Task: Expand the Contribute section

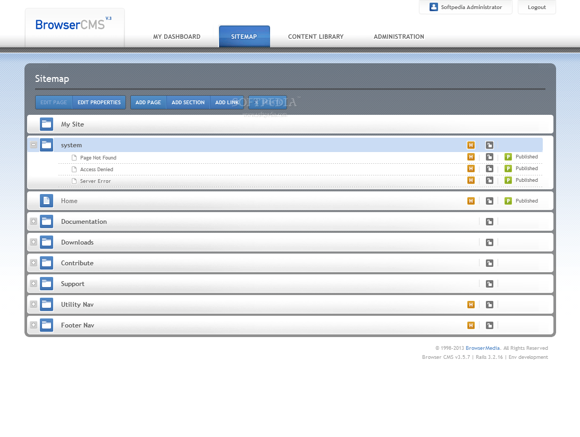Action: click(x=33, y=263)
